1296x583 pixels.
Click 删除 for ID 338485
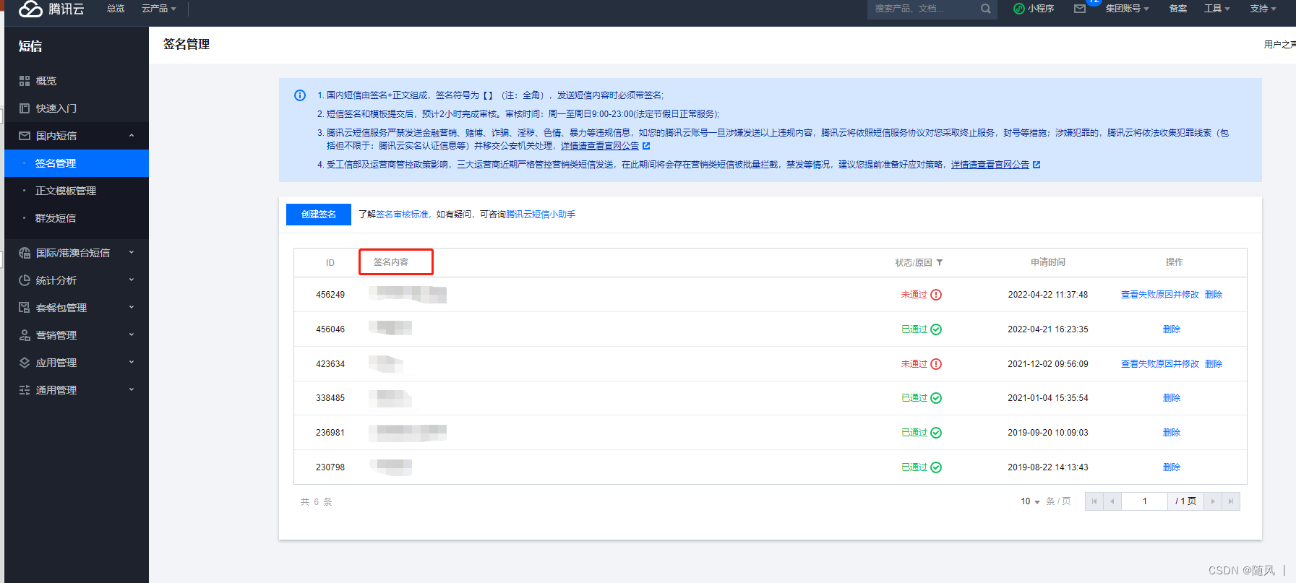pos(1172,398)
